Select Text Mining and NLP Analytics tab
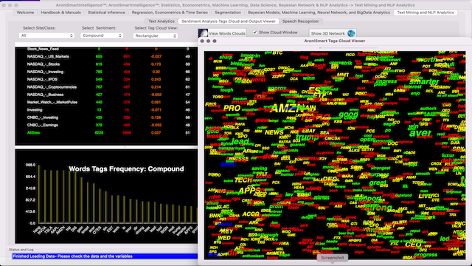 (426, 13)
